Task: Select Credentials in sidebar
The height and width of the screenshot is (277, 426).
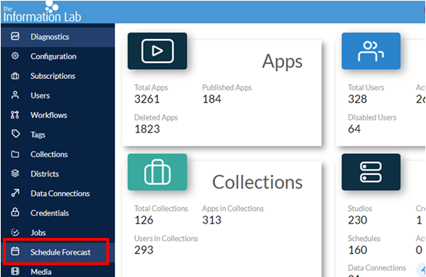Action: tap(58, 212)
